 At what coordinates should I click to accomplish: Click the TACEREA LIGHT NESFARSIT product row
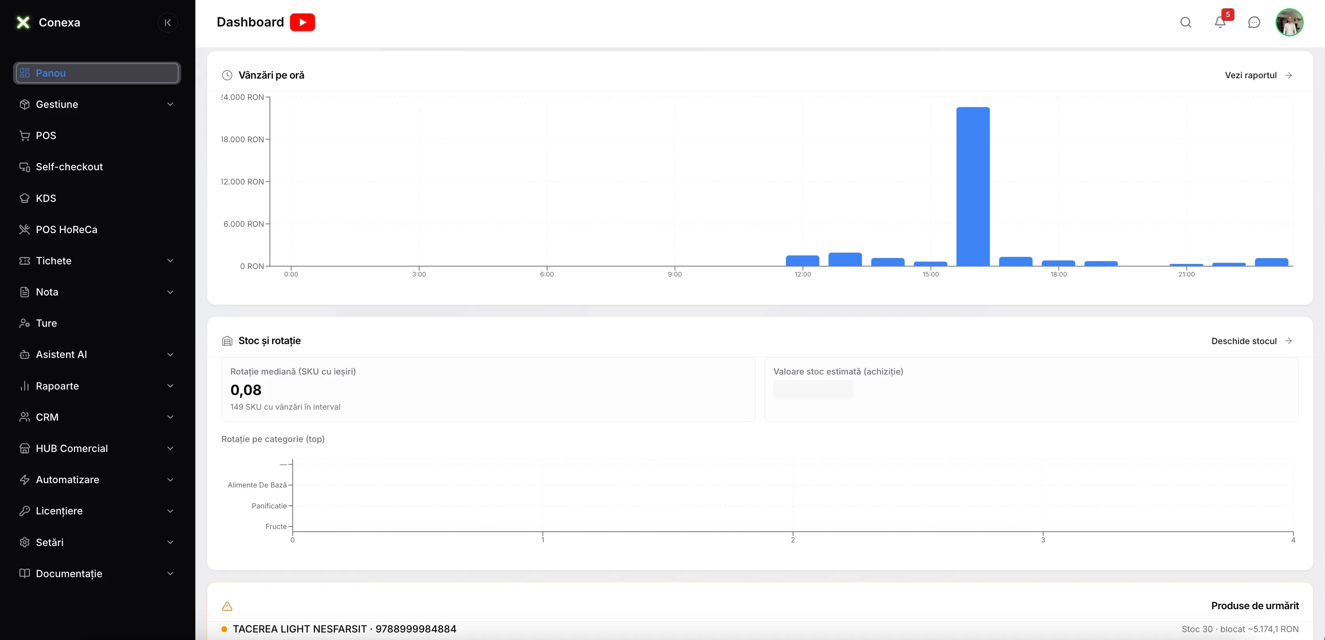pyautogui.click(x=760, y=629)
